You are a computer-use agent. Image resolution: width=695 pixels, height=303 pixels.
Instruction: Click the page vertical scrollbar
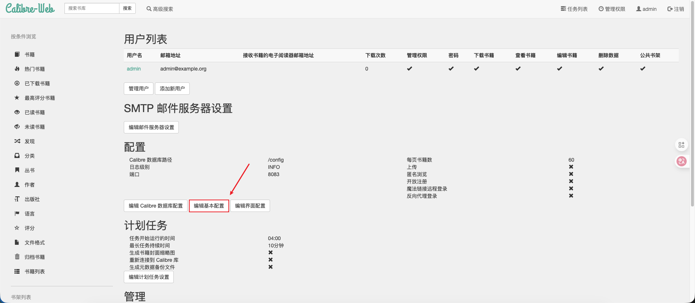click(x=692, y=108)
